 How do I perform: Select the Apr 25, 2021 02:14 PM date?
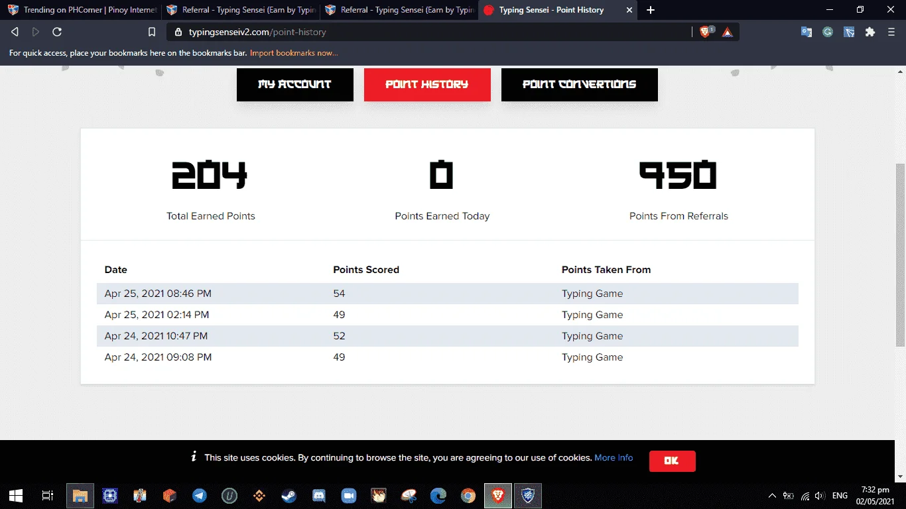tap(157, 315)
